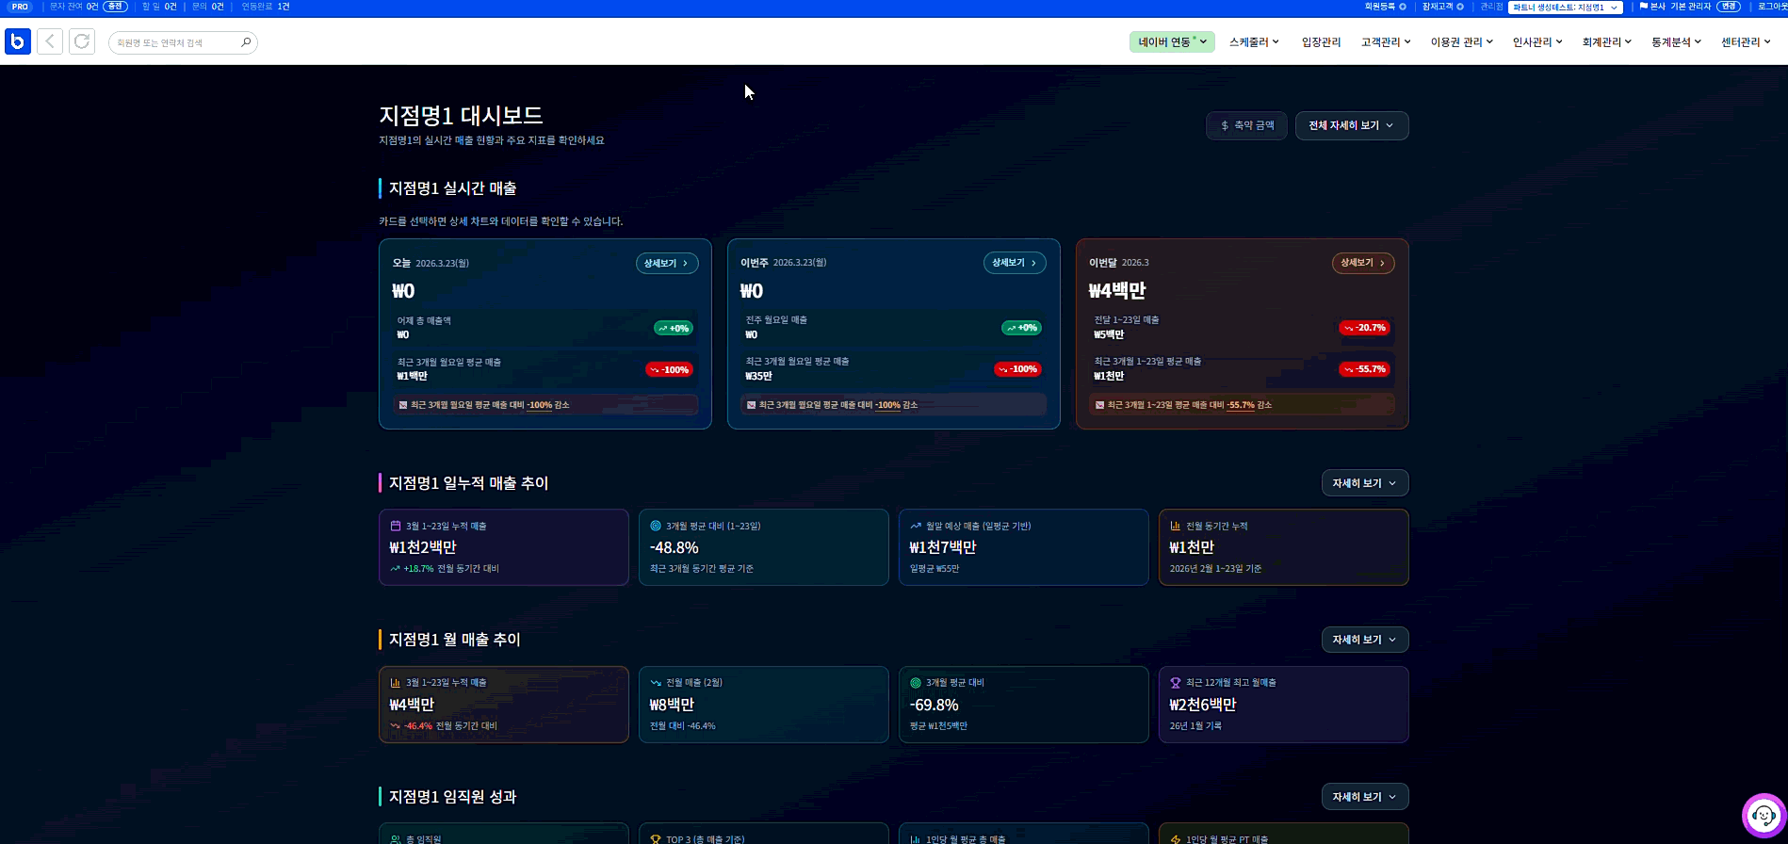Click the ₩1천7백만 projected revenue value
Screen dimensions: 1788x844
943,547
